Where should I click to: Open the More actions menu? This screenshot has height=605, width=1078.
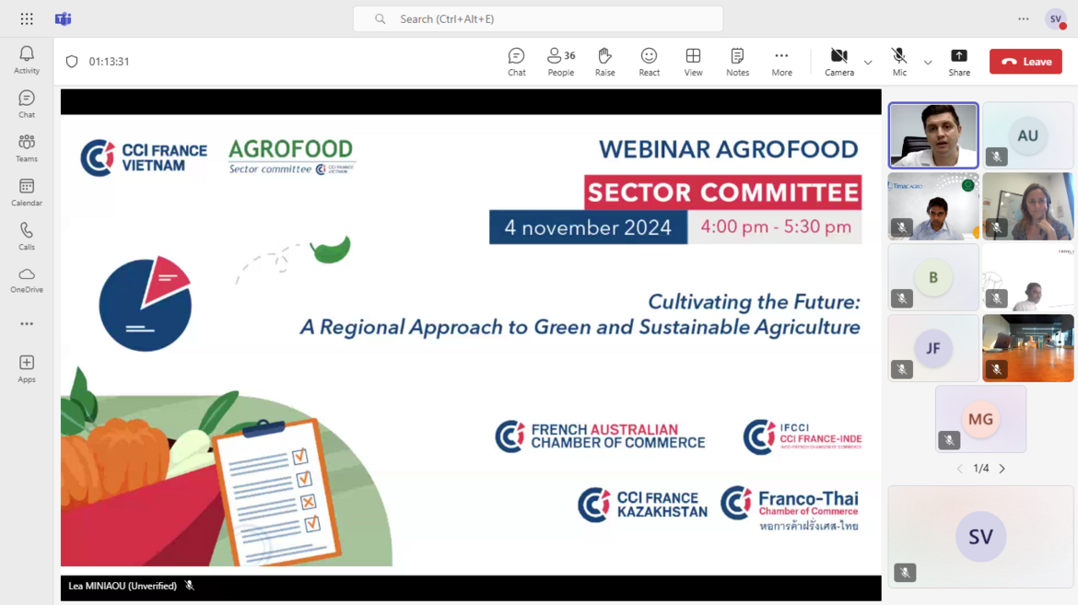(x=781, y=62)
